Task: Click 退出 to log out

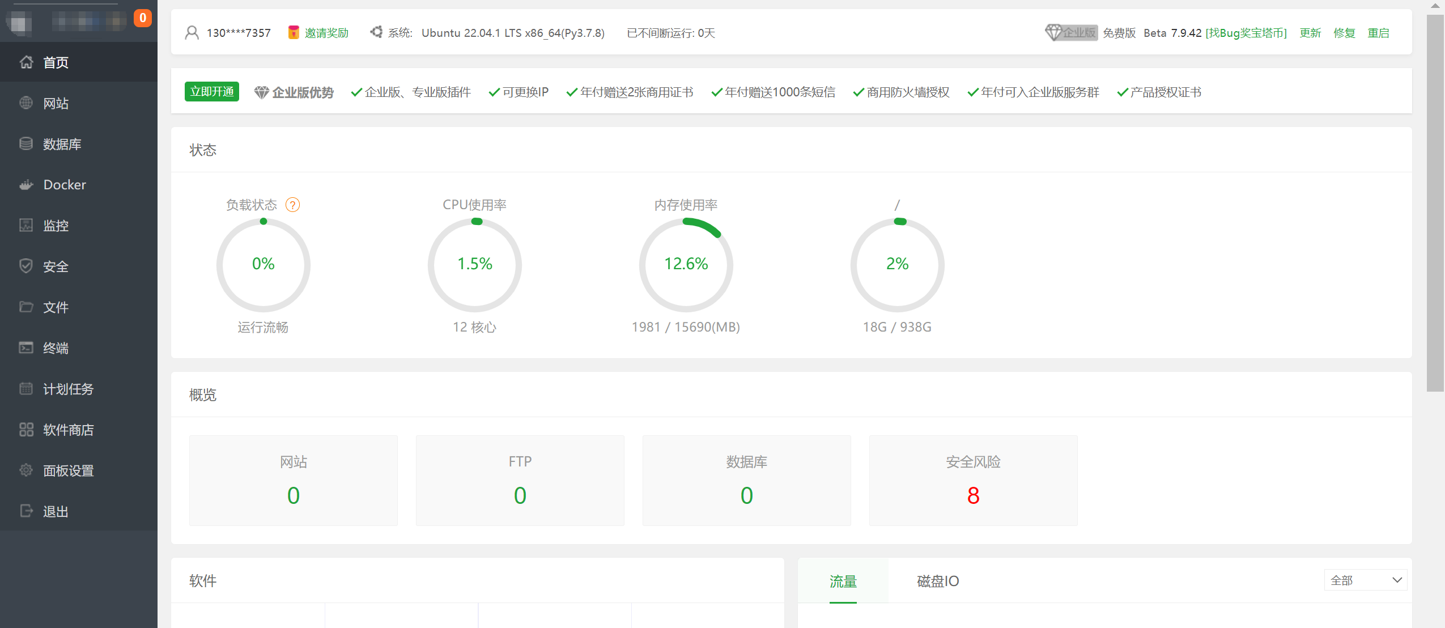Action: tap(79, 511)
